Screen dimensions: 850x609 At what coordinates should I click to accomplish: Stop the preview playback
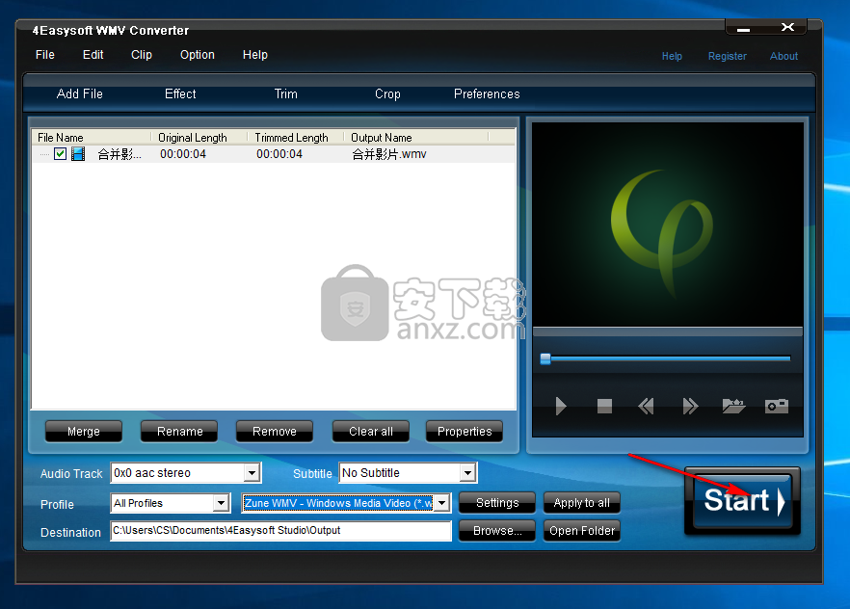pos(604,406)
